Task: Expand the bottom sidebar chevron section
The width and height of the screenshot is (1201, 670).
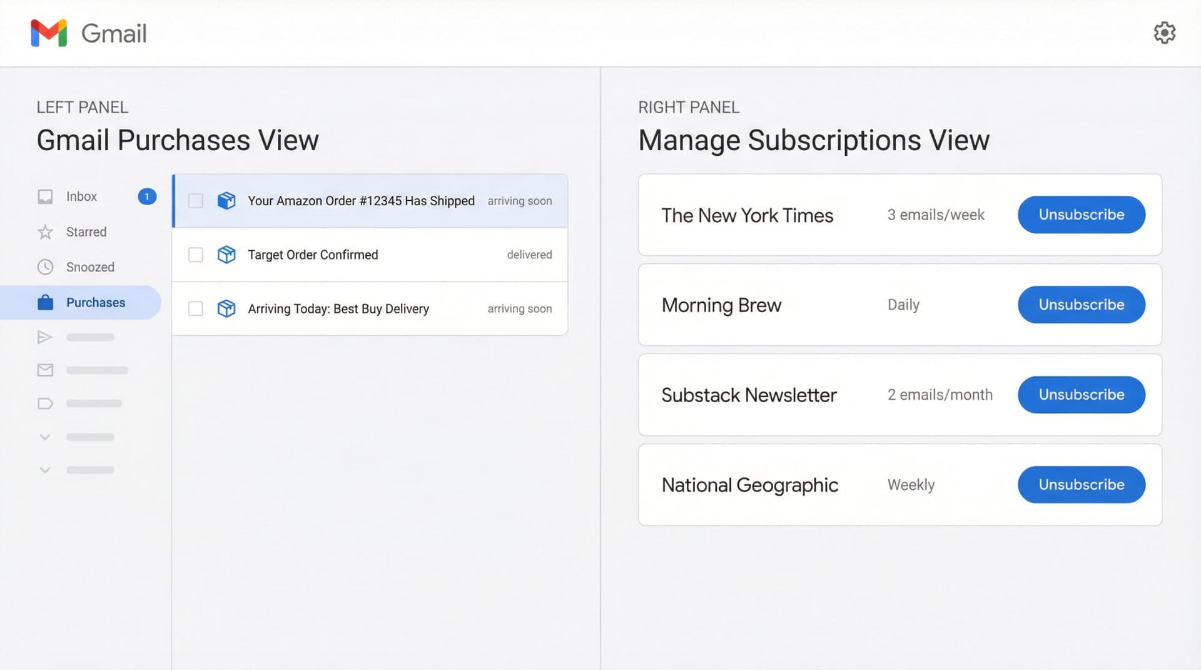Action: coord(45,470)
